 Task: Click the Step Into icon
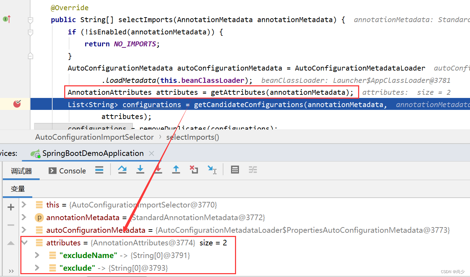(140, 170)
